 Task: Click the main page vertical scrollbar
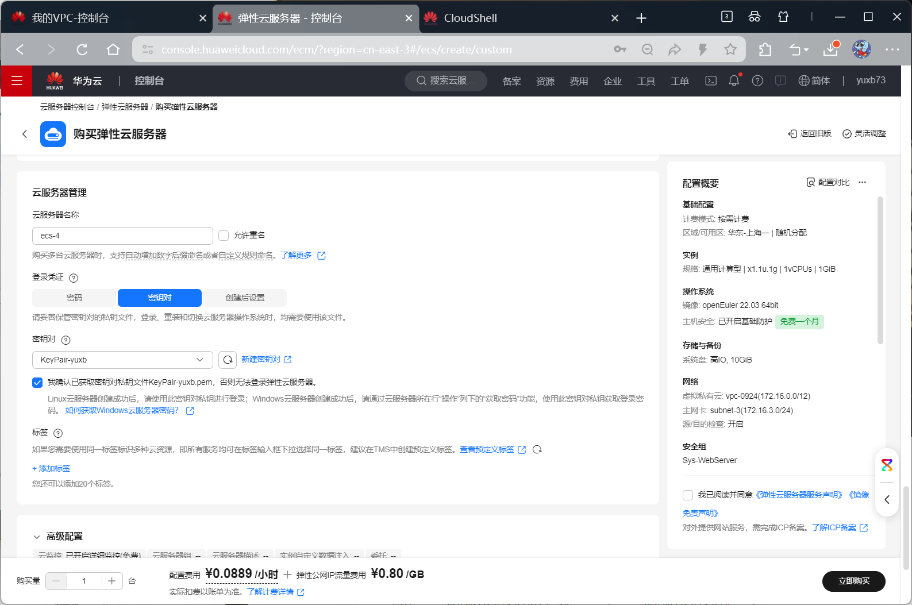click(x=907, y=527)
